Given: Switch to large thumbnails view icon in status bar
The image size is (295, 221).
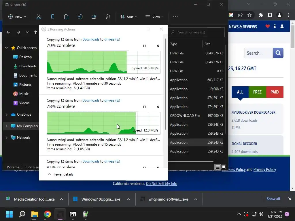Looking at the screenshot, I should [224, 167].
